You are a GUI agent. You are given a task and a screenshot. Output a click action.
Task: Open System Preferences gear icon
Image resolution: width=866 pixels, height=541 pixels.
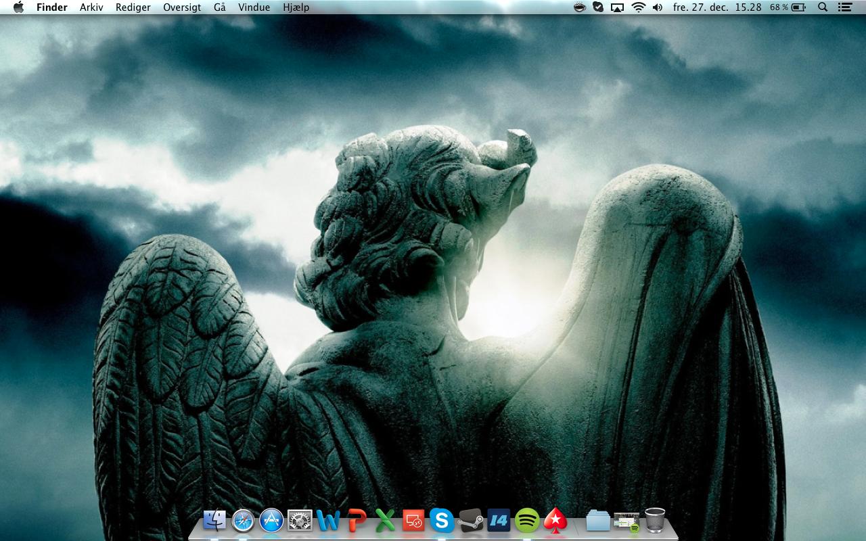pos(300,520)
